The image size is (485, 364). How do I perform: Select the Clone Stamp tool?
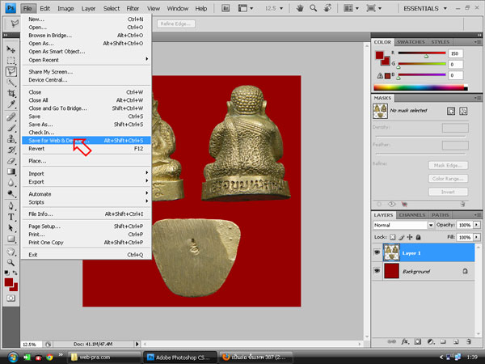pos(11,138)
